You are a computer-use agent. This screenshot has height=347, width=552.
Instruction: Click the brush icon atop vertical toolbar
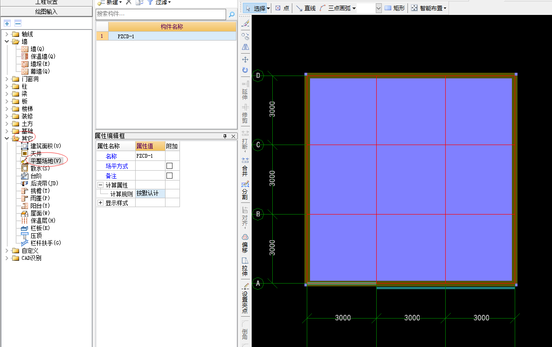(245, 24)
